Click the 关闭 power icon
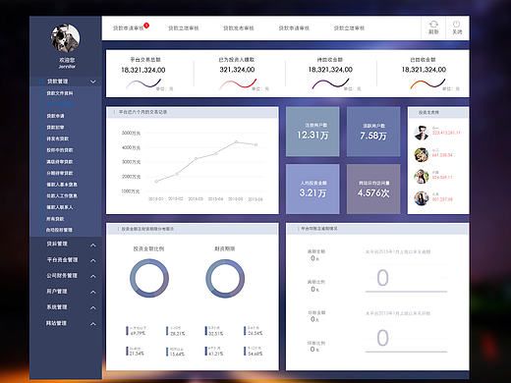The width and height of the screenshot is (511, 383). pyautogui.click(x=457, y=24)
